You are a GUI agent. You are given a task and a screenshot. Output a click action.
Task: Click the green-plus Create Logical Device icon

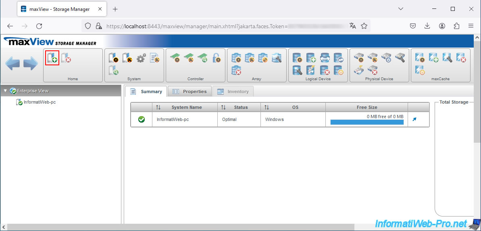pos(311,58)
